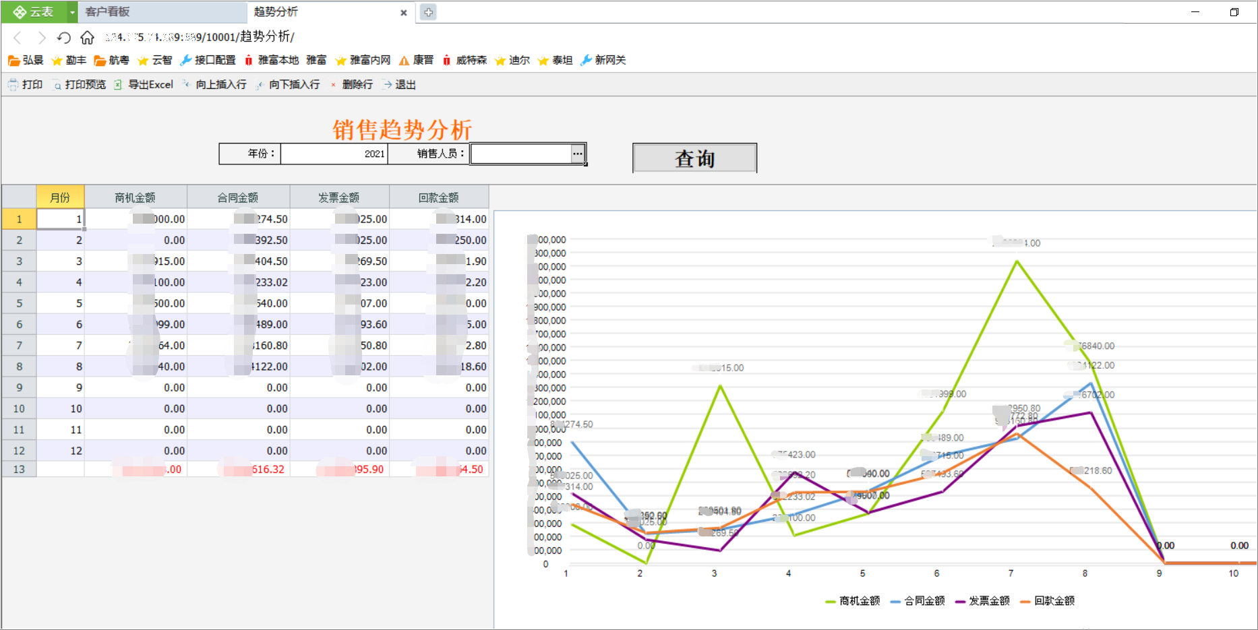
Task: Minimize the browser window
Action: click(1195, 12)
